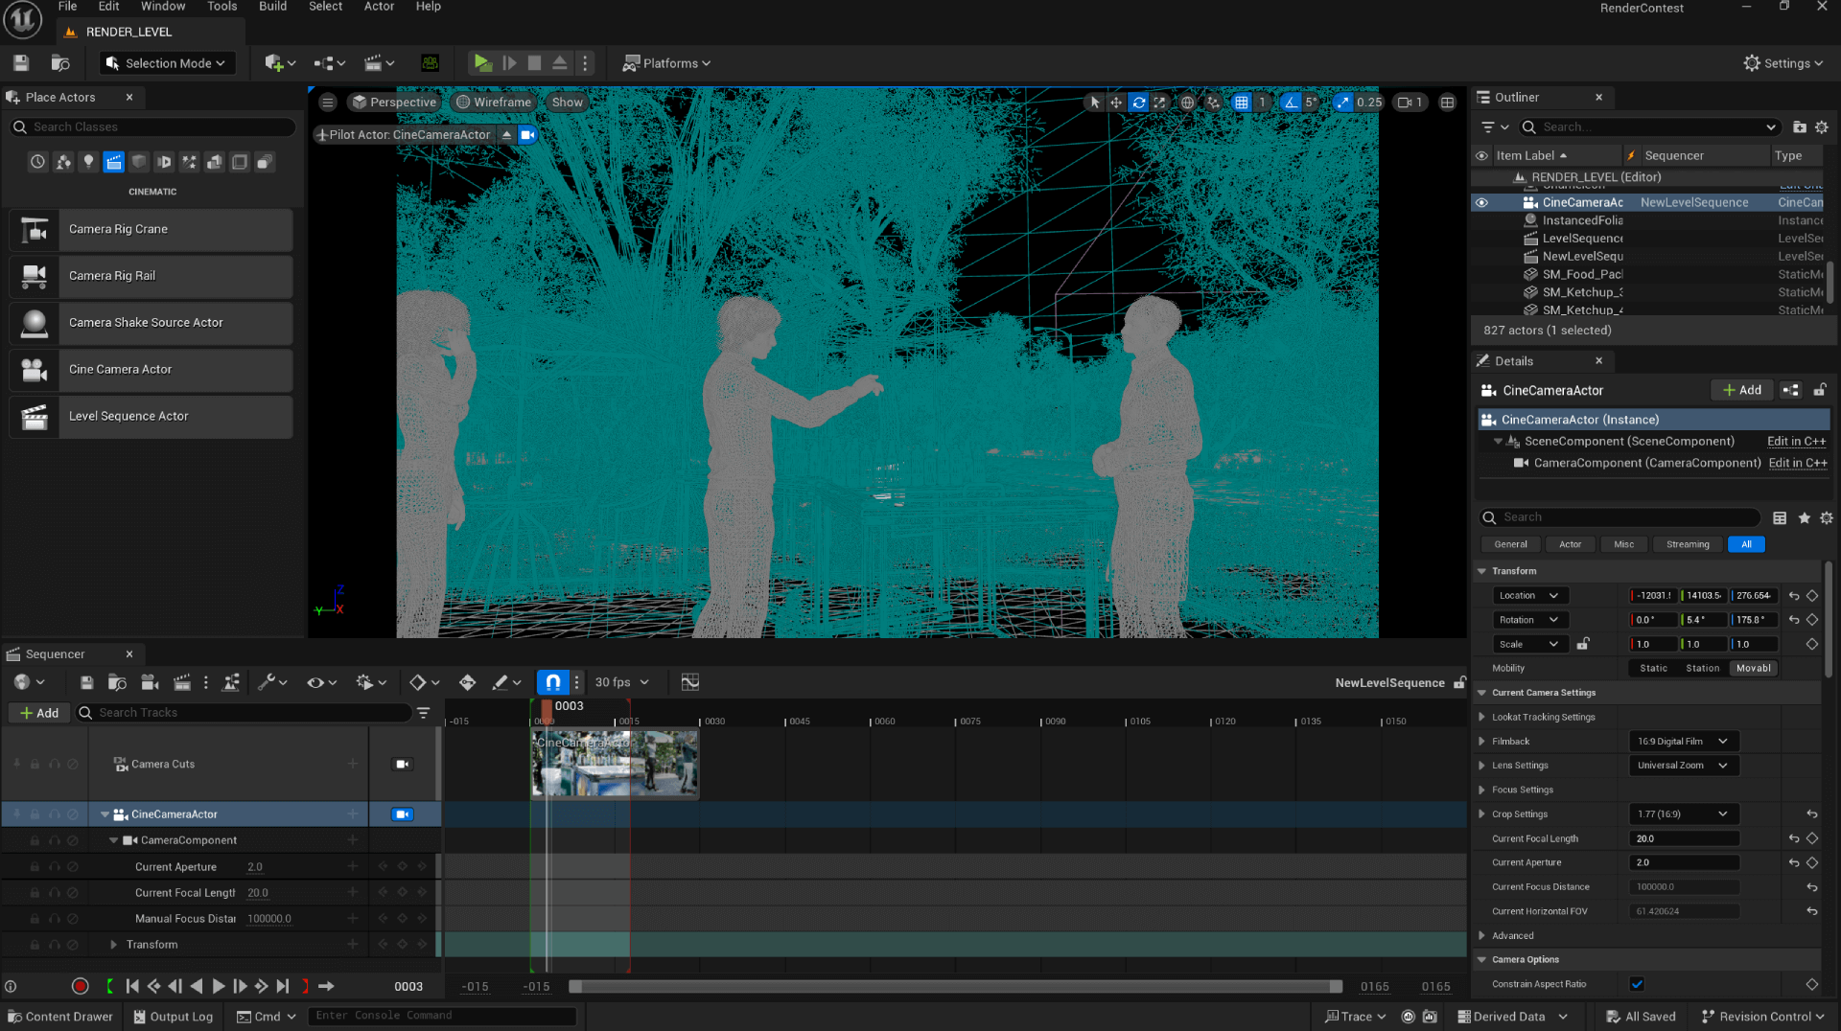
Task: Add a keyframe for Current Focal Length
Action: pyautogui.click(x=1812, y=838)
